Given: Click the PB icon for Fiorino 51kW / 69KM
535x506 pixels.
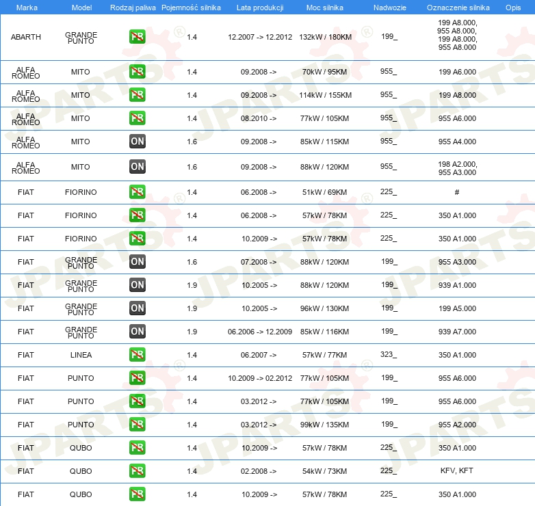Looking at the screenshot, I should point(137,192).
